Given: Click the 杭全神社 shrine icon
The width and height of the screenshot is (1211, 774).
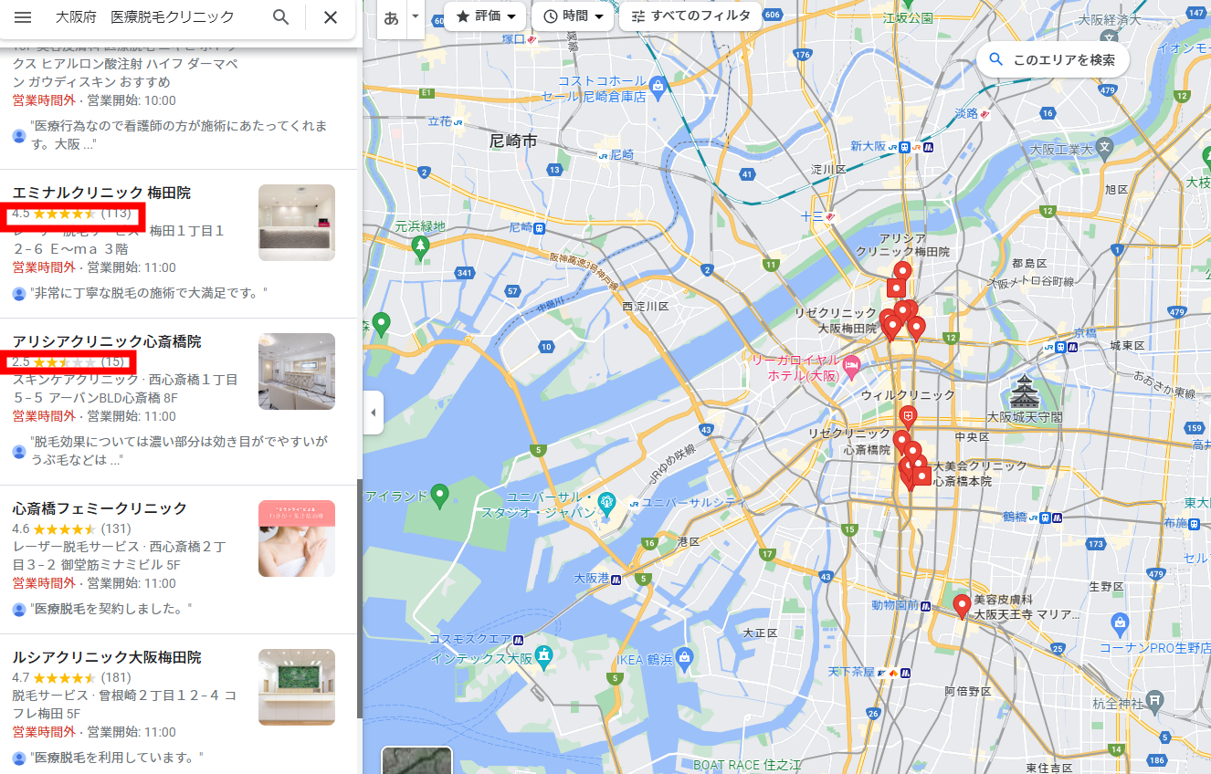Looking at the screenshot, I should (1154, 701).
